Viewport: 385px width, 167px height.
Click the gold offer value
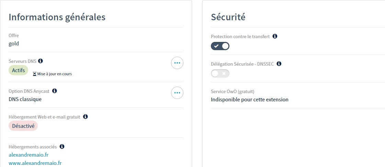tap(14, 44)
